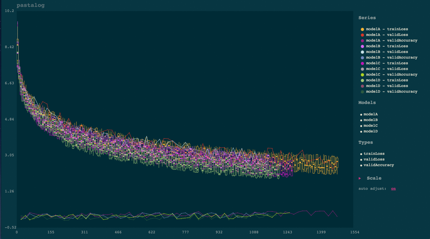The height and width of the screenshot is (239, 430).
Task: Click the x-axis label '1243'
Action: click(x=288, y=232)
